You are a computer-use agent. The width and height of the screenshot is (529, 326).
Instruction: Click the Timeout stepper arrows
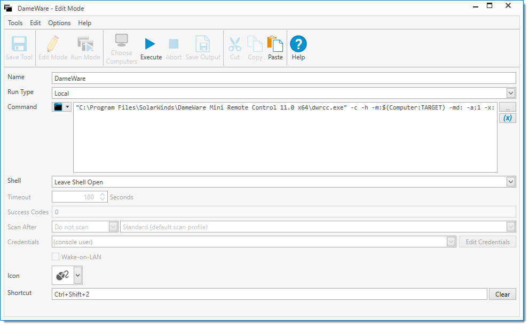[x=102, y=197]
